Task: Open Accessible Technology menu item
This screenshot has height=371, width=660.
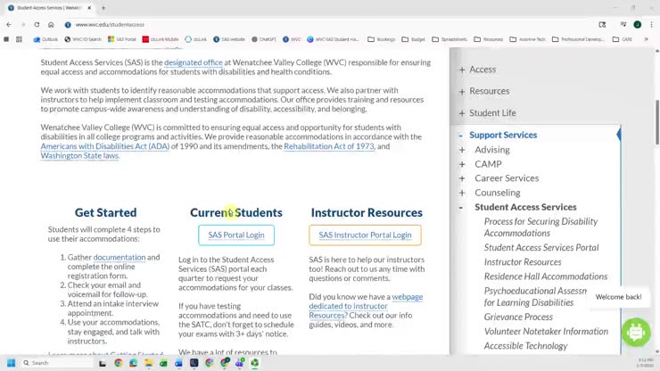Action: (x=525, y=346)
